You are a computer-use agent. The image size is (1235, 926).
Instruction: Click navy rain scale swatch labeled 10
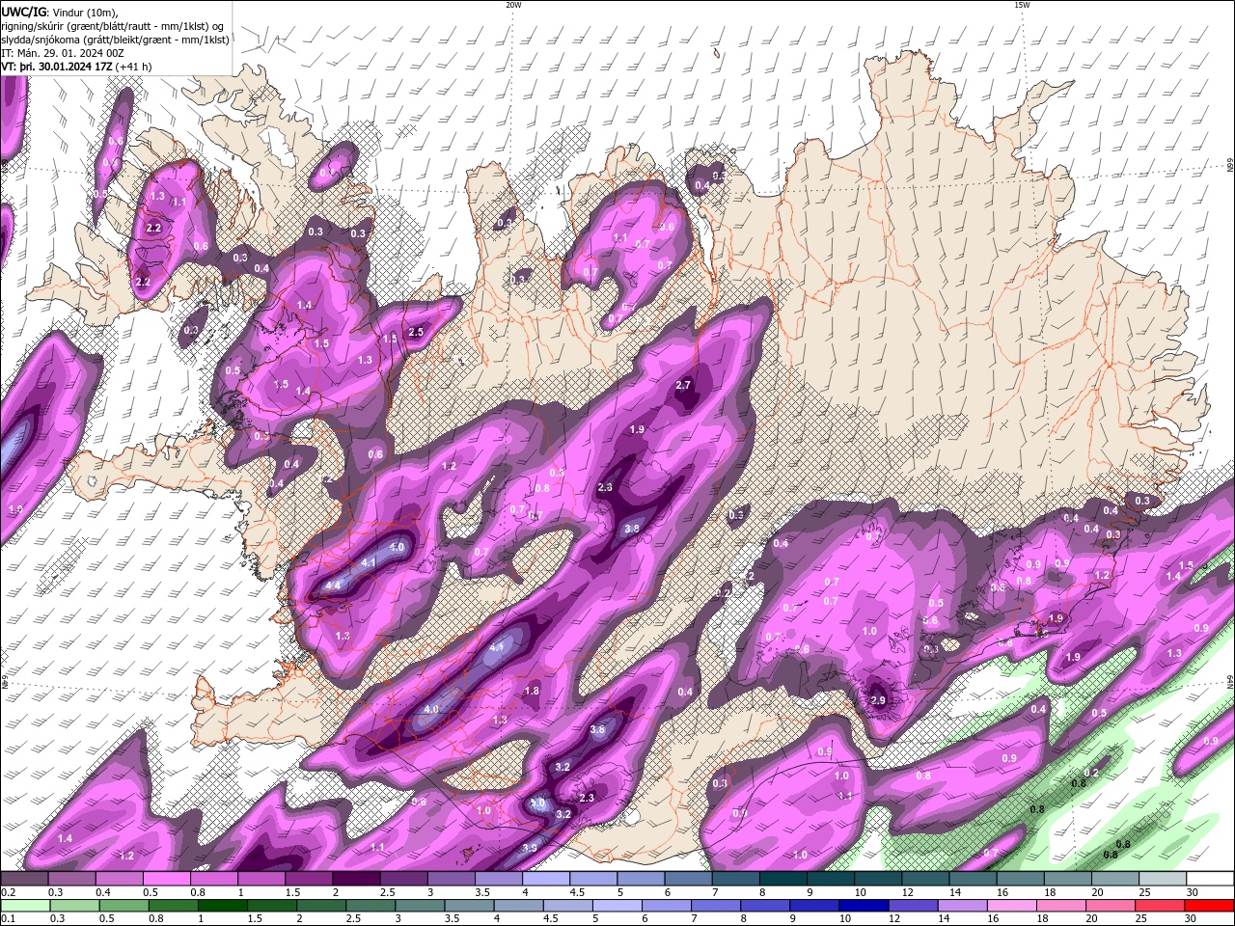point(864,906)
